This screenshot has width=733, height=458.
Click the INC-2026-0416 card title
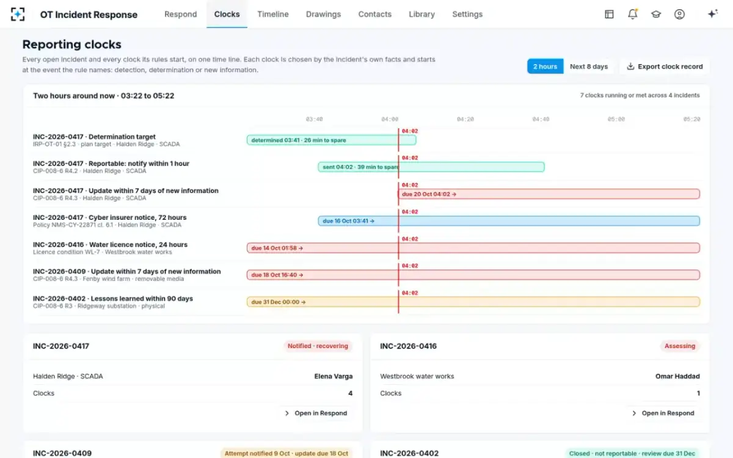click(408, 346)
